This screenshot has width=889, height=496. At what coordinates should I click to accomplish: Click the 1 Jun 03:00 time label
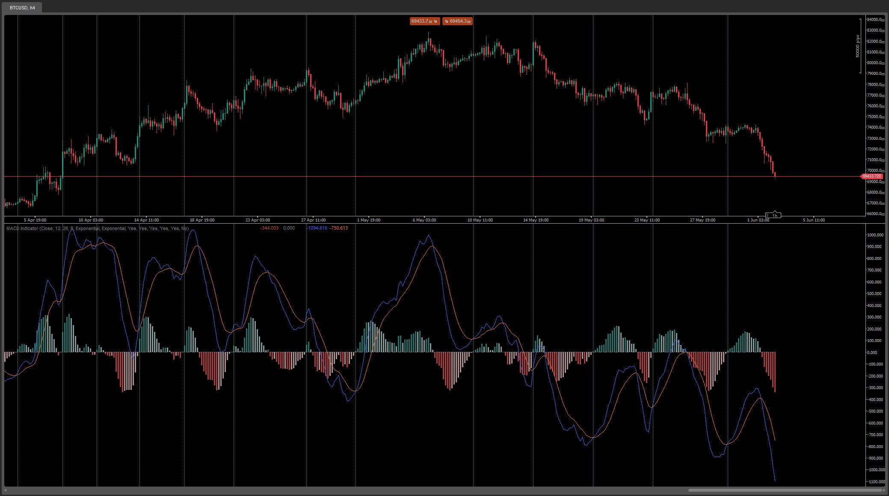tap(758, 220)
